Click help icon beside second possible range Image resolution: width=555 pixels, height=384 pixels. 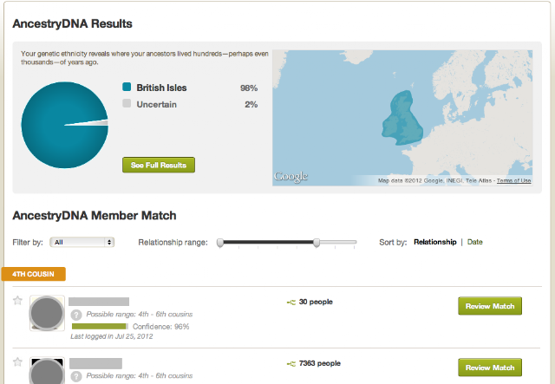click(76, 376)
